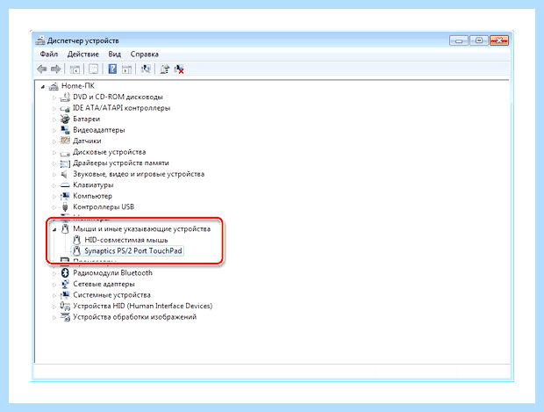544x412 pixels.
Task: Close the Диспетчер устройств window
Action: coord(499,40)
